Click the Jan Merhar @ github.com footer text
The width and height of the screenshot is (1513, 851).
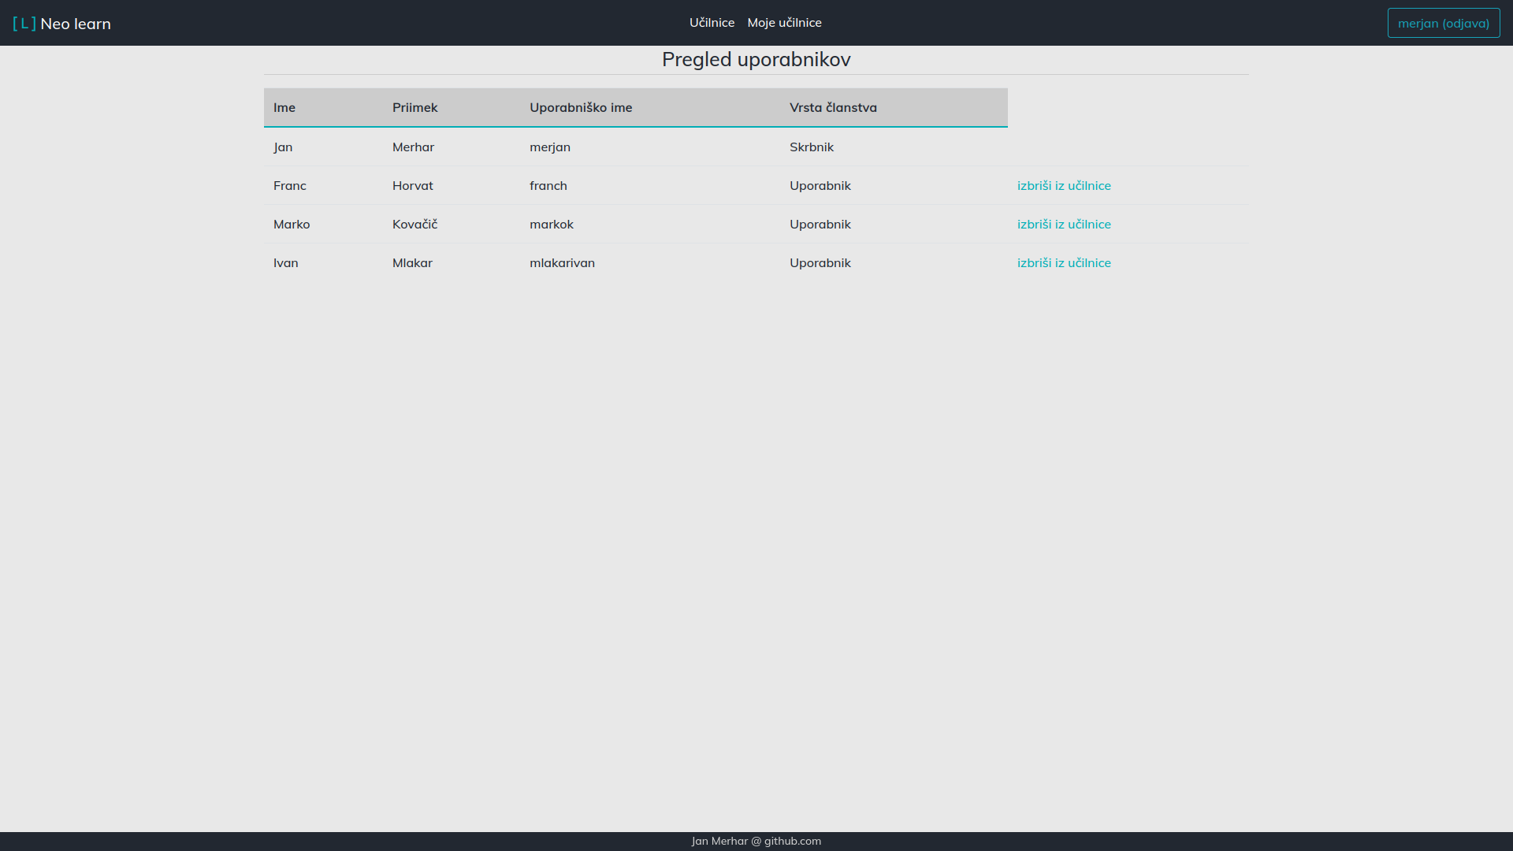tap(756, 841)
